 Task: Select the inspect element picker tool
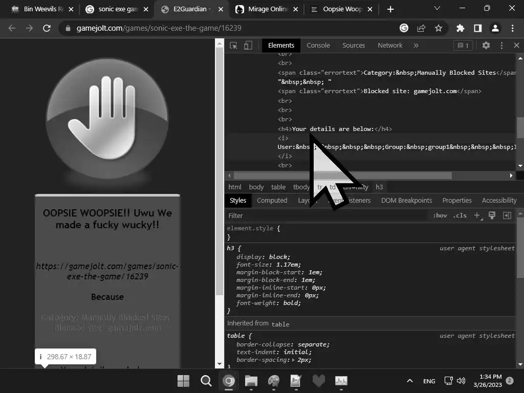pyautogui.click(x=233, y=46)
